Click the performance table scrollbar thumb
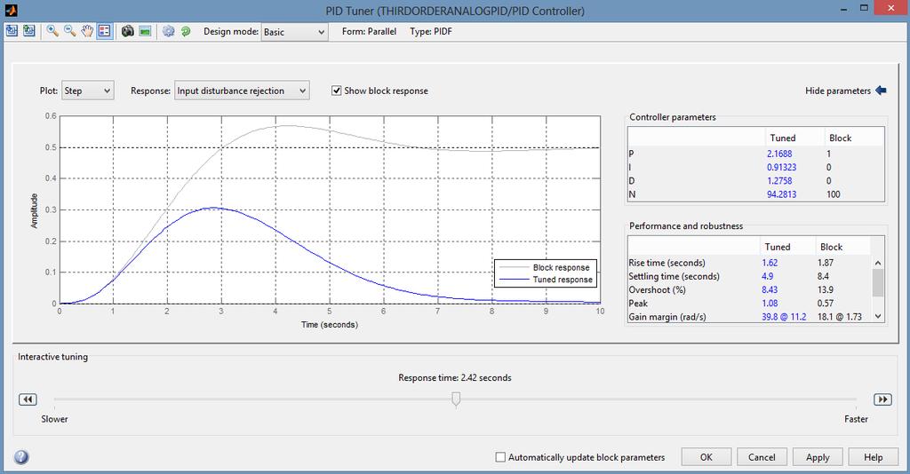Image resolution: width=910 pixels, height=474 pixels. [878, 282]
